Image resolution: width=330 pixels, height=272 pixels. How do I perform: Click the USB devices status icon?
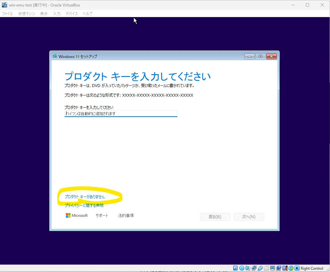[x=260, y=268]
